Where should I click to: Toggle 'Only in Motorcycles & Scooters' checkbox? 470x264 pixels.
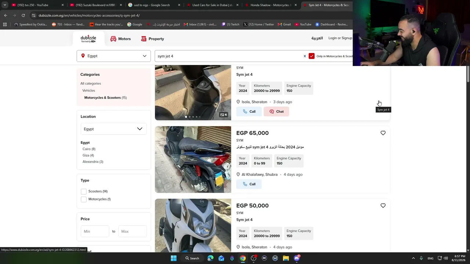click(311, 56)
